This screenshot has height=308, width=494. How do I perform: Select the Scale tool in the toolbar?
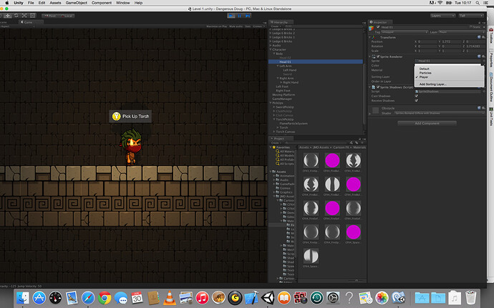tap(24, 16)
